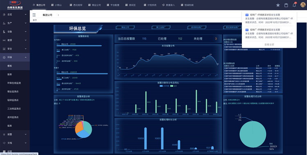Image resolution: width=307 pixels, height=155 pixels.
Task: Open the user avatar menu
Action: [x=303, y=5]
